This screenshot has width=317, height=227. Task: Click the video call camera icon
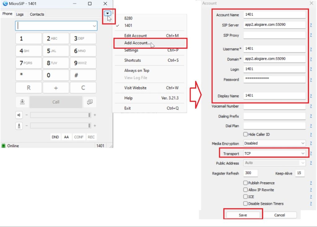click(x=22, y=102)
